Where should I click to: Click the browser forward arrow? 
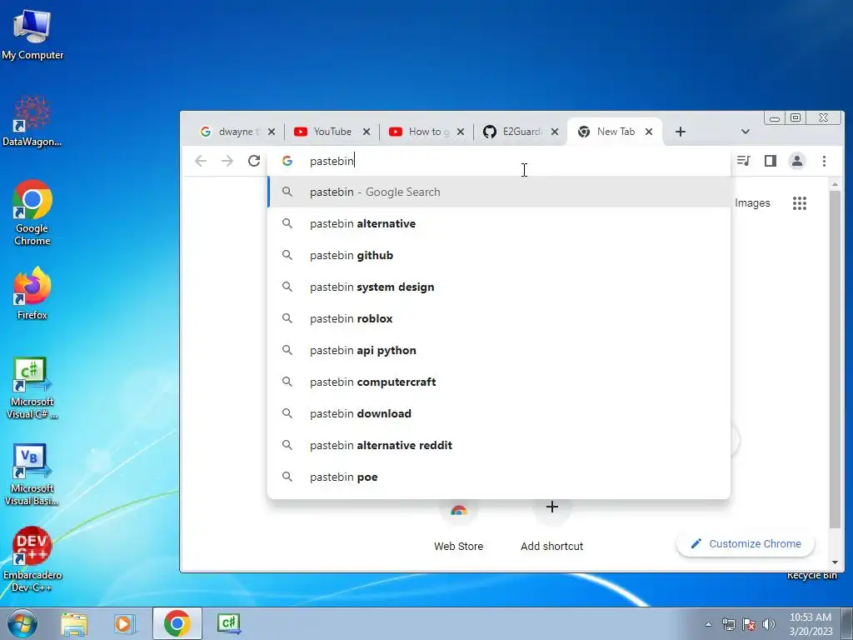[x=227, y=161]
